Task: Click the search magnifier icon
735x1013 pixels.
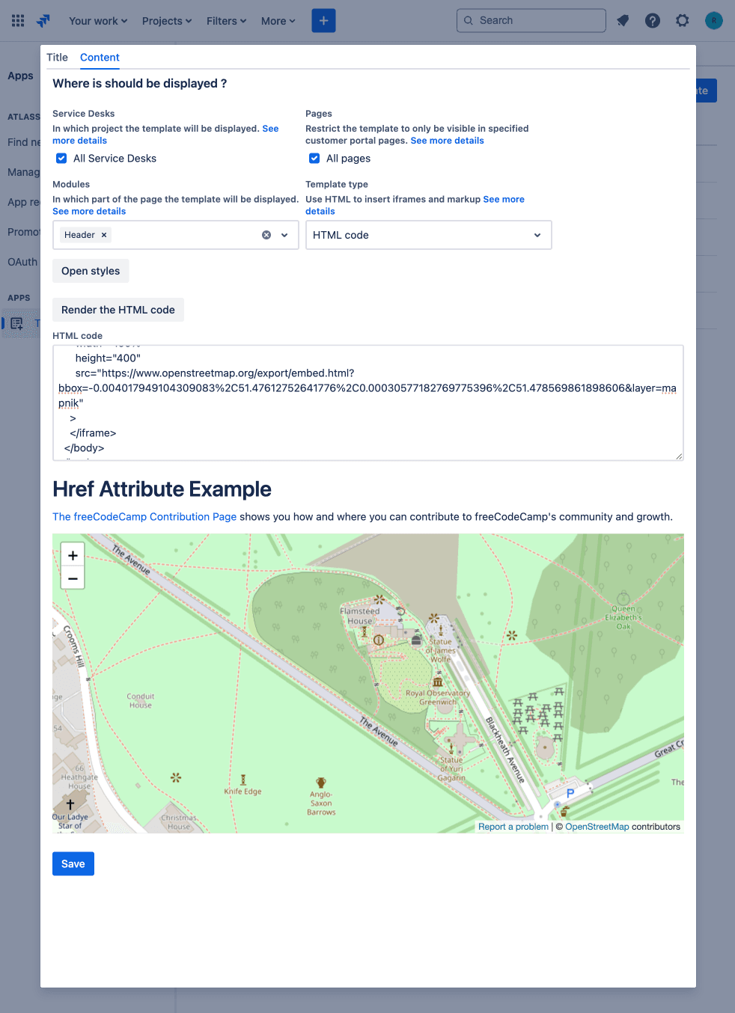Action: point(469,21)
